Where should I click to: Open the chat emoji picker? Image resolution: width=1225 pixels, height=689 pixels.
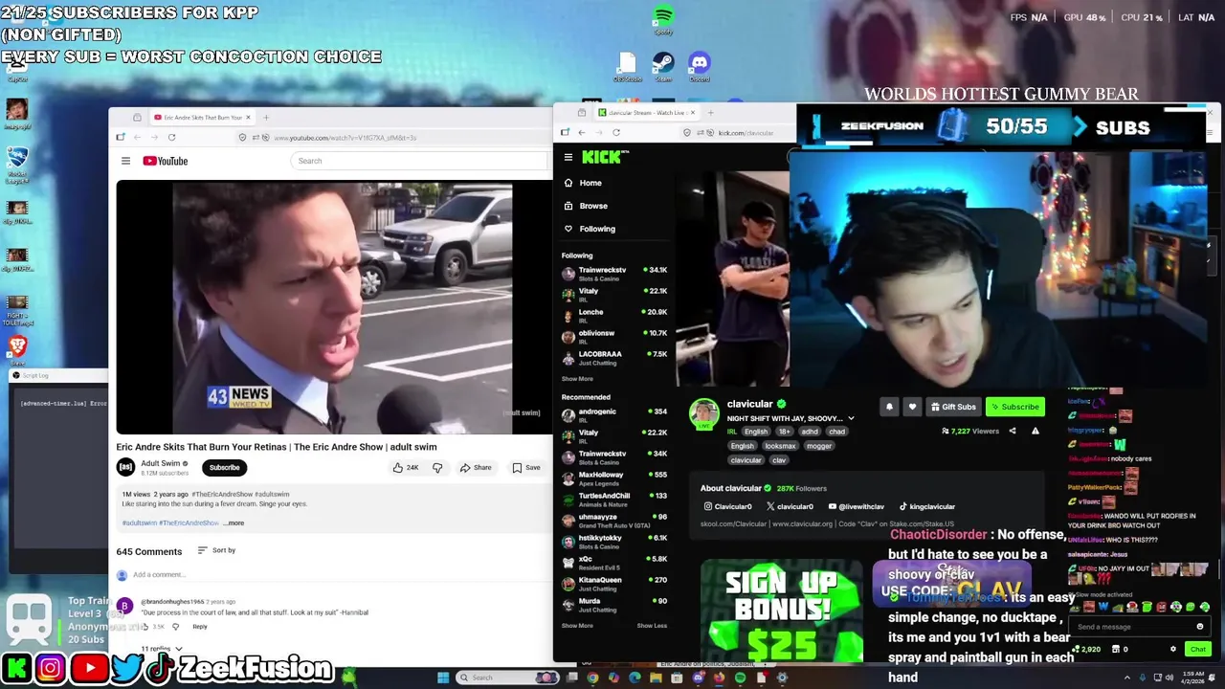click(1199, 627)
